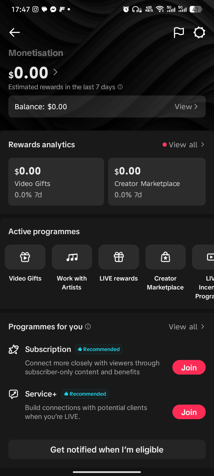
Task: View all Programmes for you
Action: coord(186,327)
